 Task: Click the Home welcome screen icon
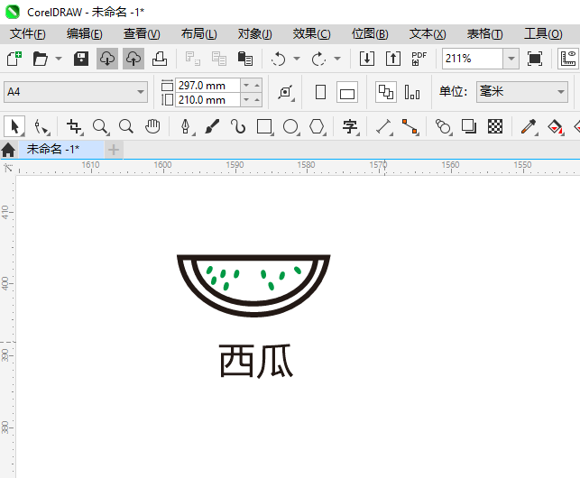[x=8, y=150]
